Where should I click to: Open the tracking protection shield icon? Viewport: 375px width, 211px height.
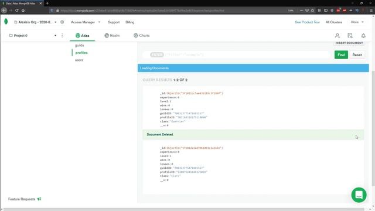coord(52,11)
